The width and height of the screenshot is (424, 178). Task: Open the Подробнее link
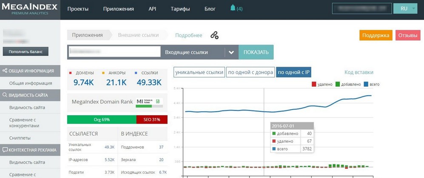tap(189, 35)
